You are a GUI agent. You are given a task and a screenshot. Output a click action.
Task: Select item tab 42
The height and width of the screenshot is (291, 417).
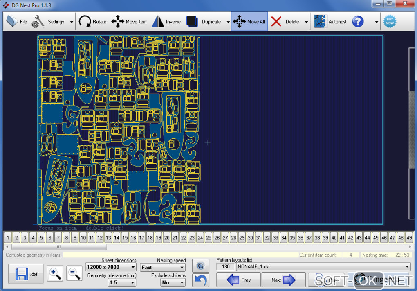click(351, 237)
